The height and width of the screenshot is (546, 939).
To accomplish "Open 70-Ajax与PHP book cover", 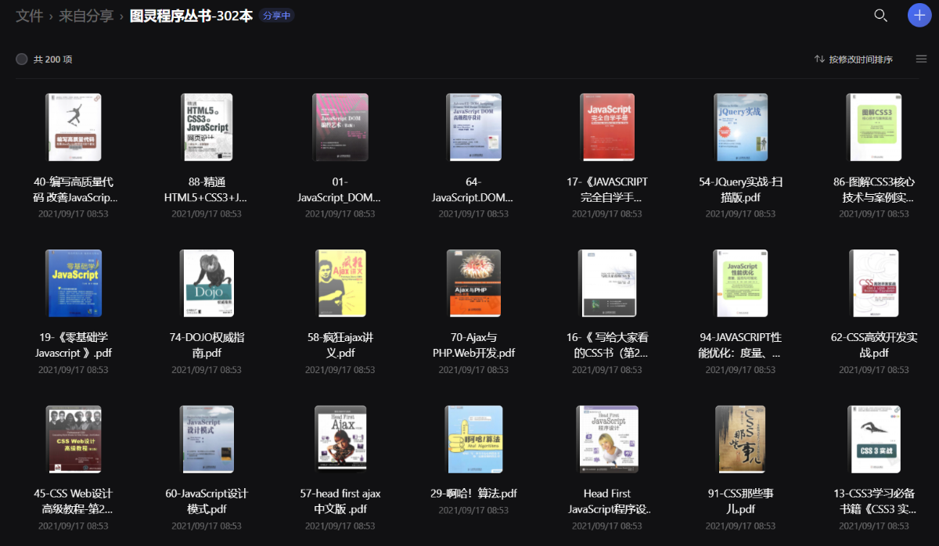I will click(x=474, y=283).
